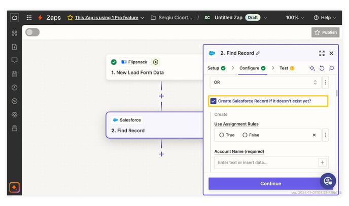Click the Continue button
349x206 pixels.
[270, 184]
